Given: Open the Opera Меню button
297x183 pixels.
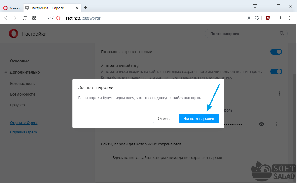Looking at the screenshot, I should pos(11,8).
